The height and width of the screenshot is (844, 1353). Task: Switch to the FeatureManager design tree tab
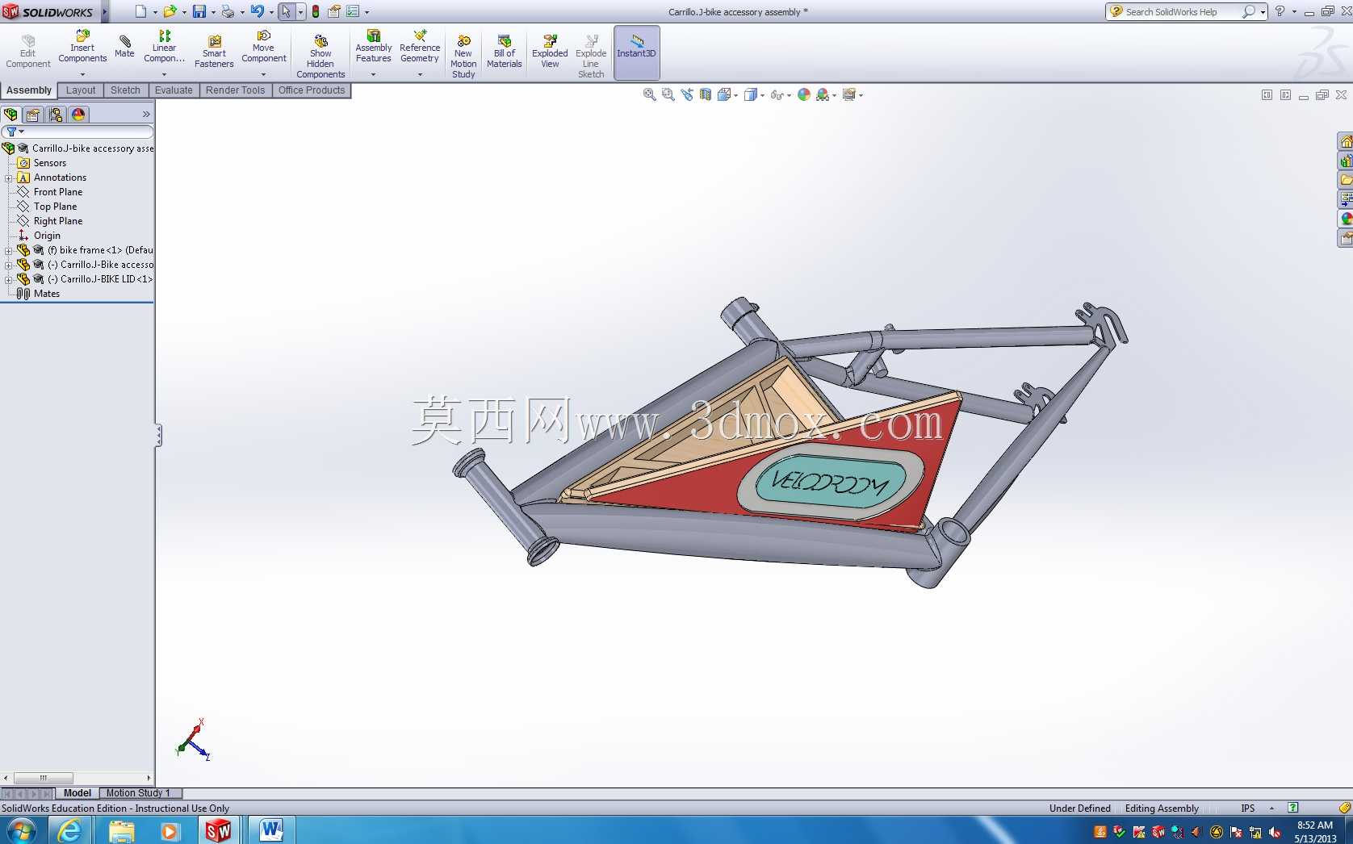(x=11, y=115)
